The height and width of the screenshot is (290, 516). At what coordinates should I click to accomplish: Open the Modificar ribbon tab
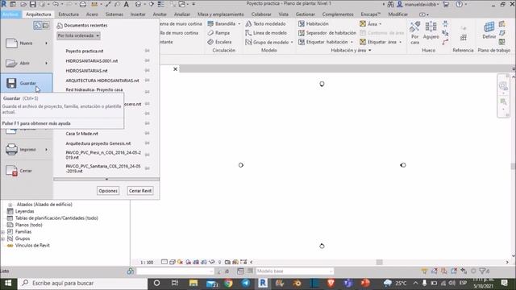397,14
